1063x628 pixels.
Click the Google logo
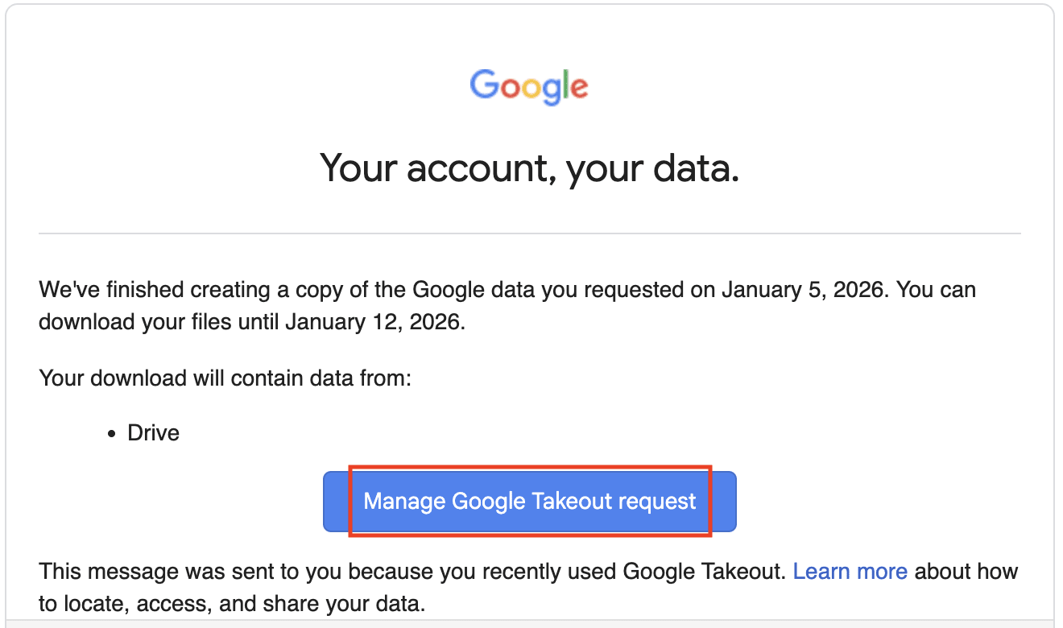[x=529, y=86]
